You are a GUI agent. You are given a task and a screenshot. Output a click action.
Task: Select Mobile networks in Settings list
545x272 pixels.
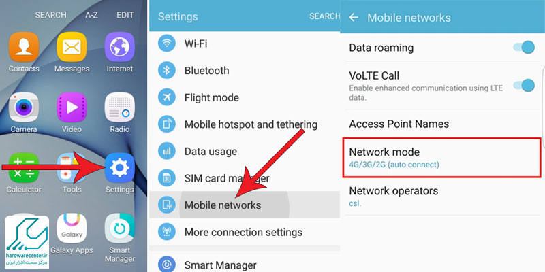pyautogui.click(x=245, y=205)
